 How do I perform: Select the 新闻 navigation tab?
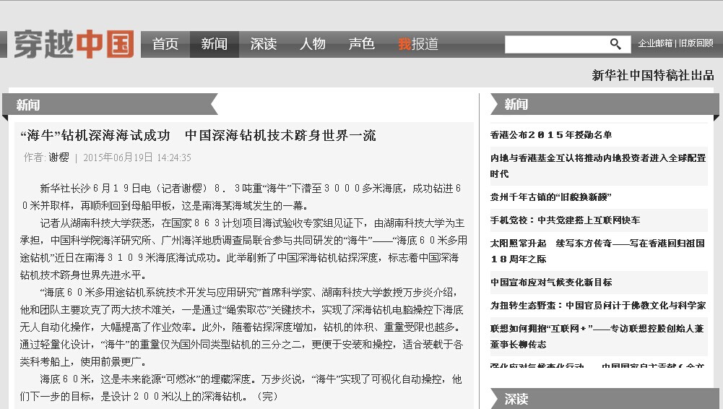215,44
